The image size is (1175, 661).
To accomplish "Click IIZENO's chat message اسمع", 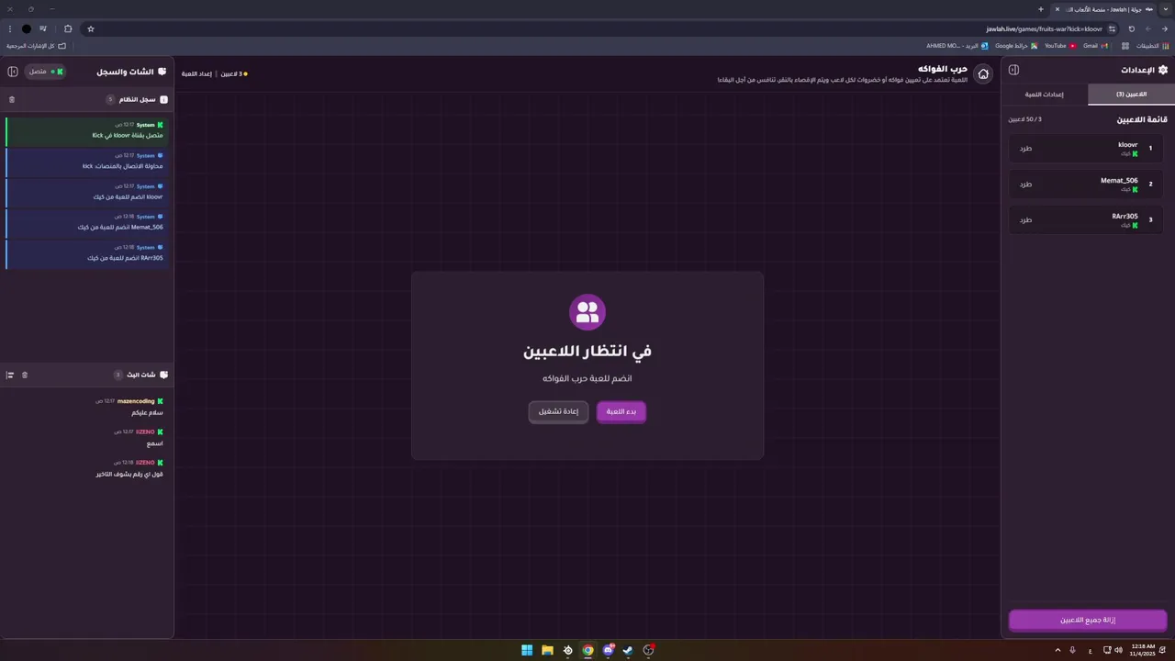I will [x=154, y=443].
